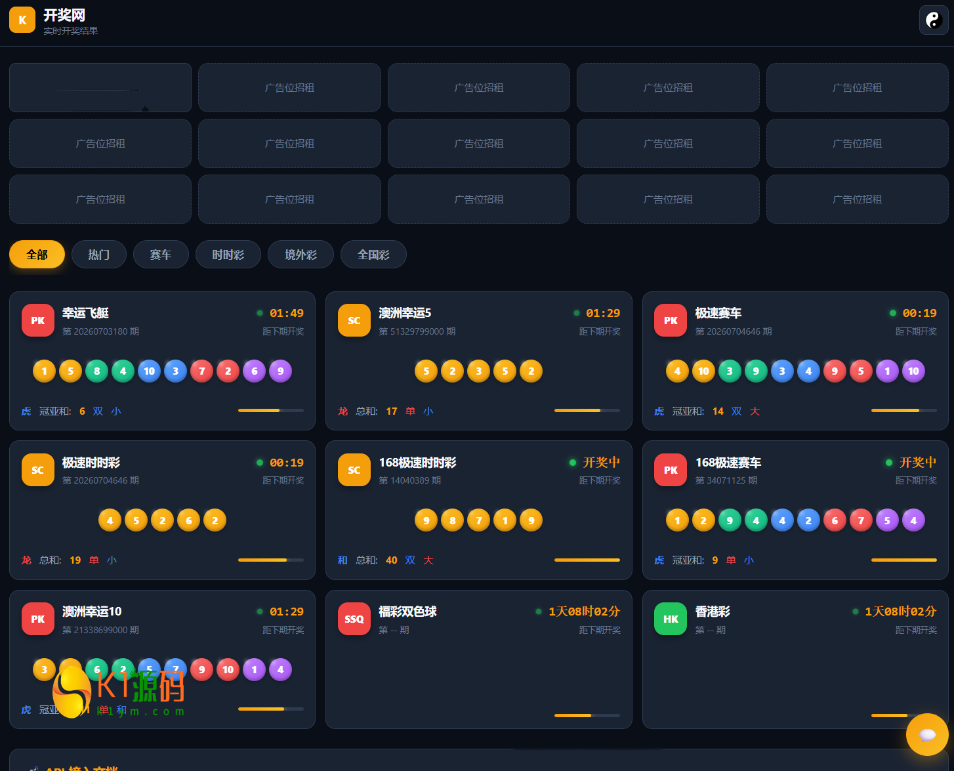Click the countdown progress bar on 幸运飞艇

[271, 411]
